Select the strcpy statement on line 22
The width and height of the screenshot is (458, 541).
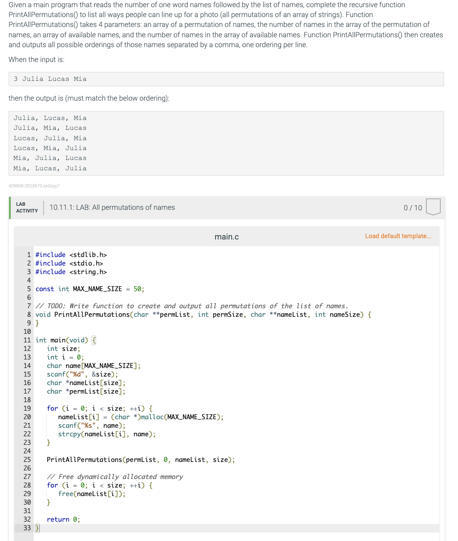pyautogui.click(x=107, y=434)
